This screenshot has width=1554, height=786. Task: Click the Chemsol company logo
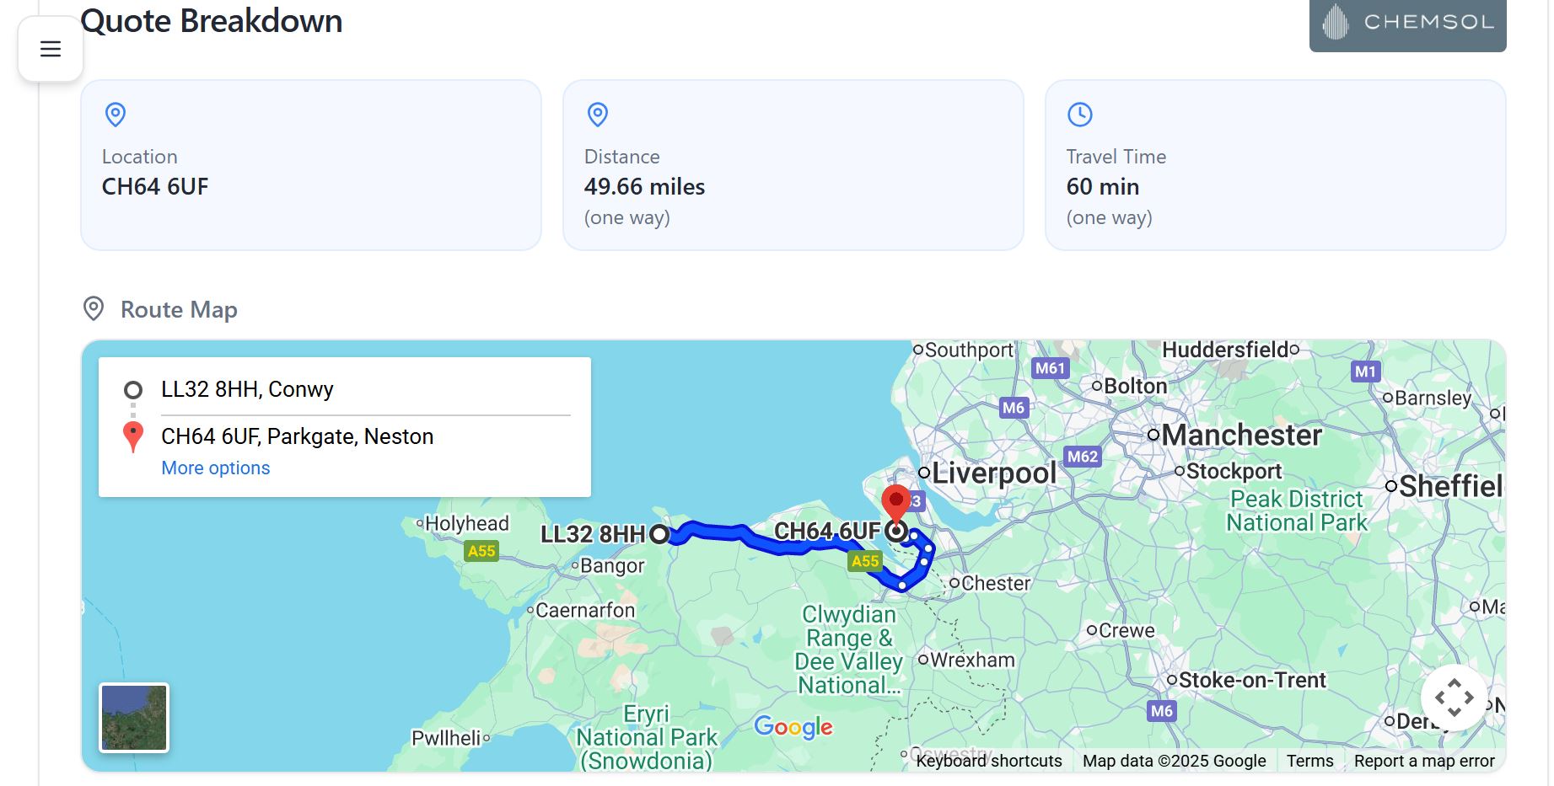point(1406,24)
